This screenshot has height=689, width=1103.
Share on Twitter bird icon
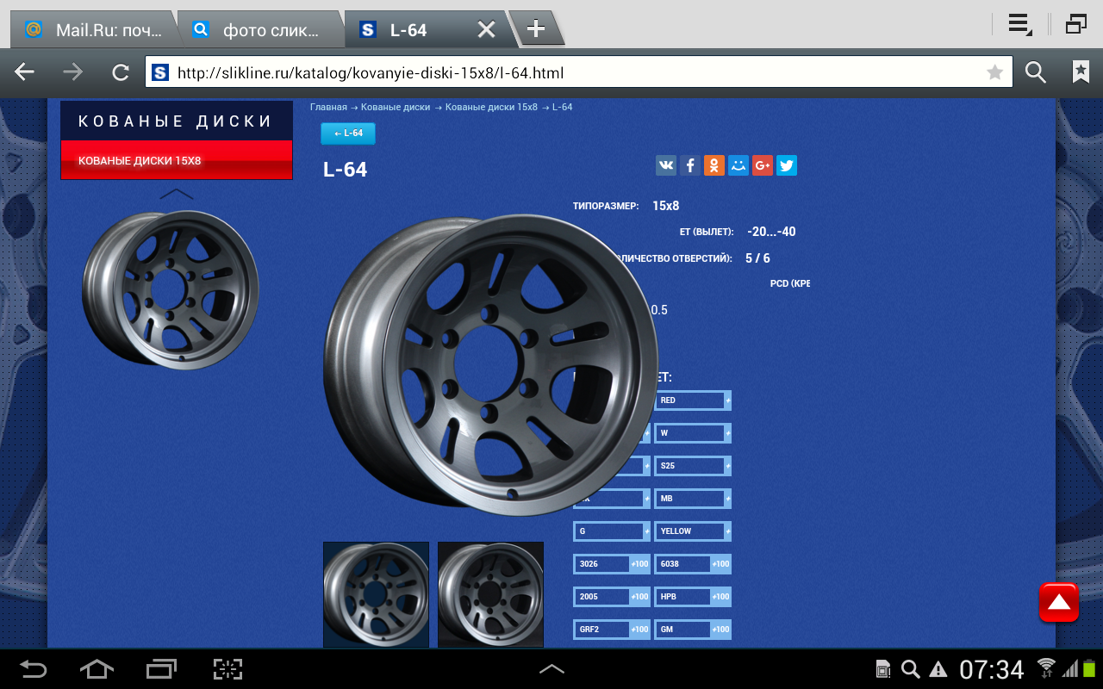coord(787,165)
